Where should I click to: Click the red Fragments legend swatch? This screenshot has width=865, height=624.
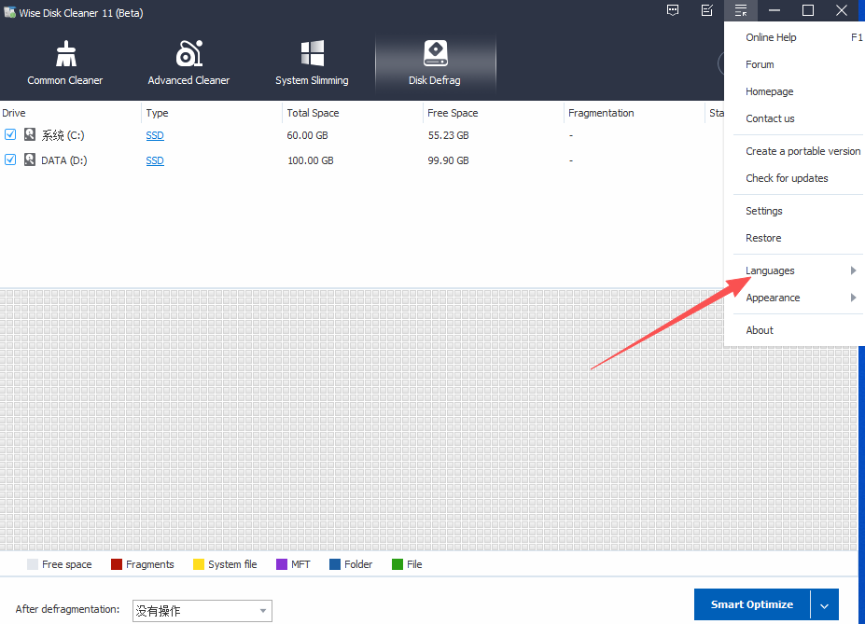[117, 564]
